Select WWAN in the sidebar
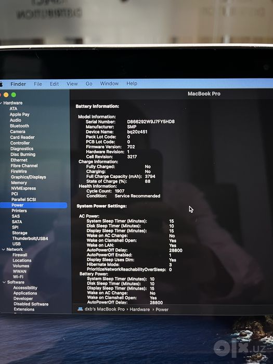 tap(20, 271)
